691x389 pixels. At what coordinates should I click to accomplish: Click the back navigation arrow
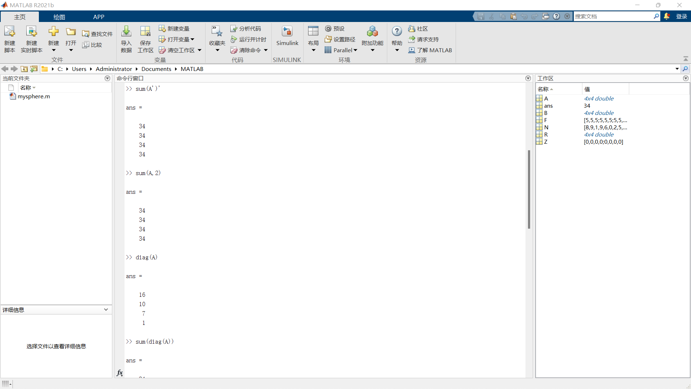pos(5,69)
